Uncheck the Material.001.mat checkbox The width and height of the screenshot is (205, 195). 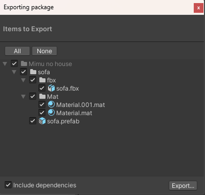pyautogui.click(x=42, y=104)
